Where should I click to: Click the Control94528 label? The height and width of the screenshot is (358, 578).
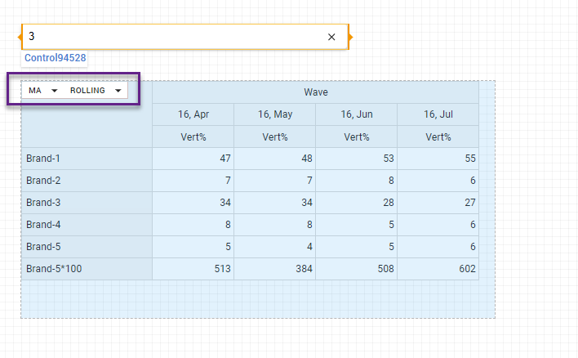[55, 58]
